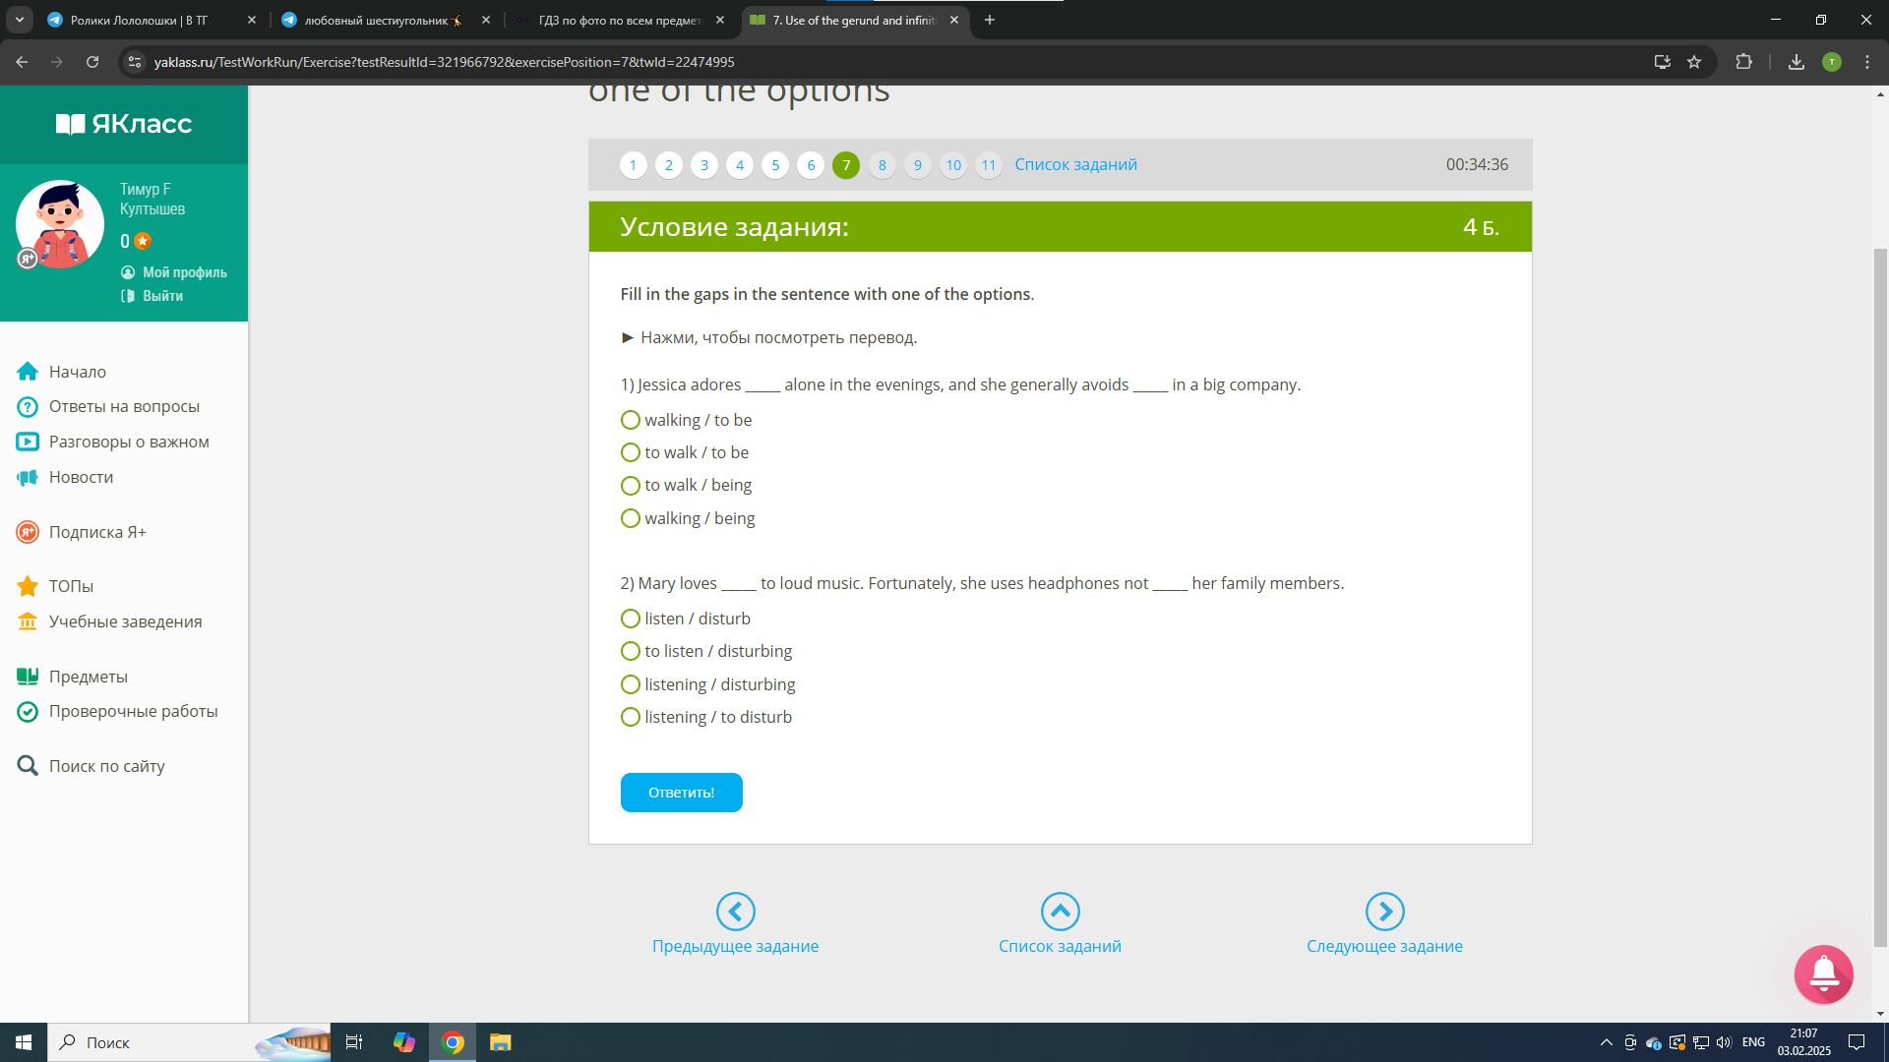This screenshot has height=1062, width=1889.
Task: Open the Список заданий link in header
Action: 1075,164
